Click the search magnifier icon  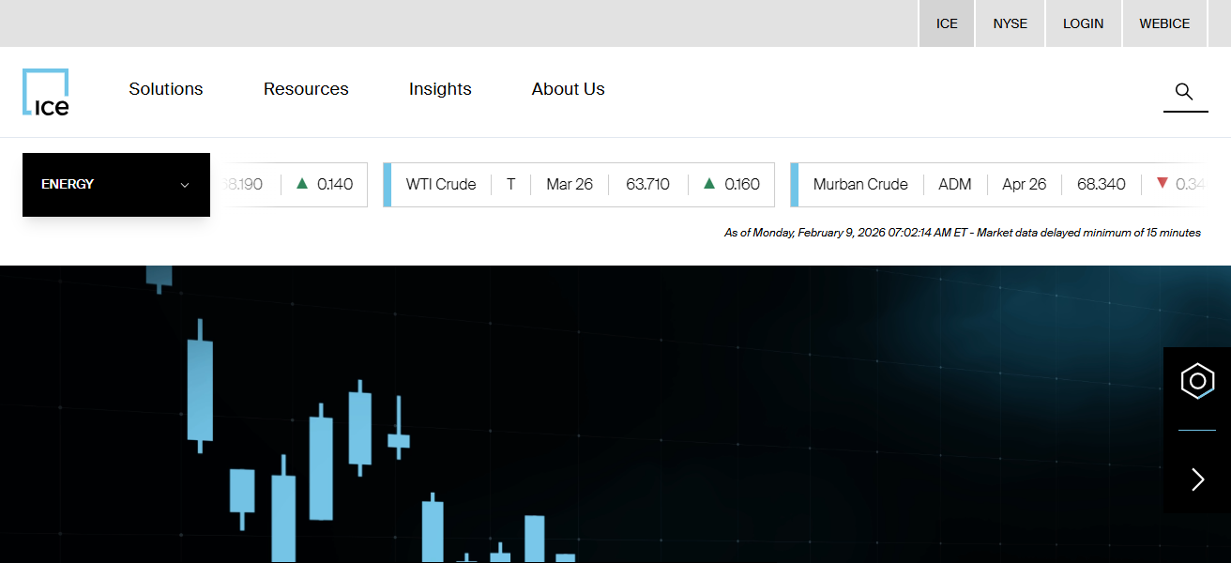click(x=1184, y=92)
